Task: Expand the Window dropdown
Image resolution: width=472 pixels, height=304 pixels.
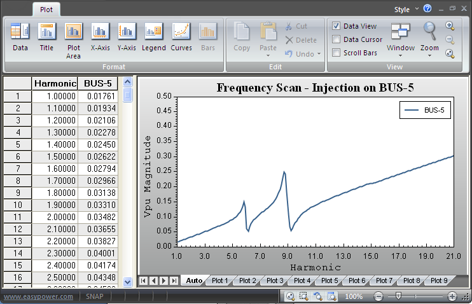Action: 401,38
